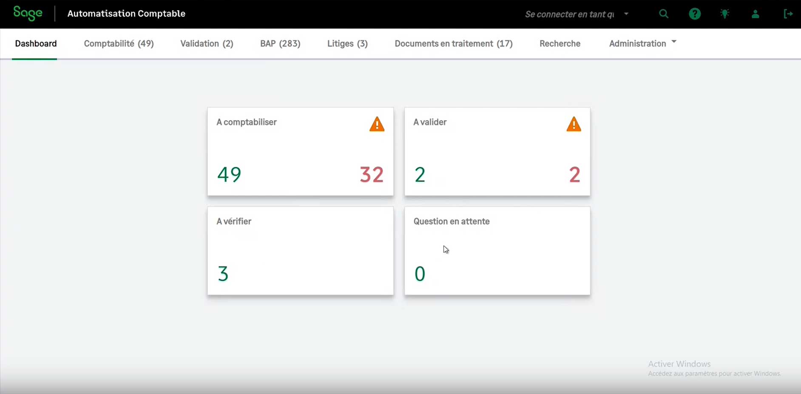Switch to the Comptabilité tab

[x=119, y=43]
